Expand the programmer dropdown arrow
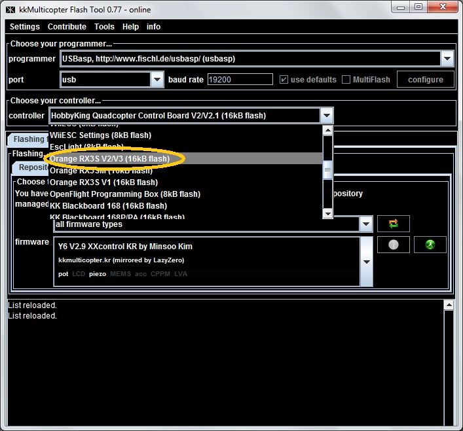This screenshot has height=431, width=463. click(x=447, y=58)
